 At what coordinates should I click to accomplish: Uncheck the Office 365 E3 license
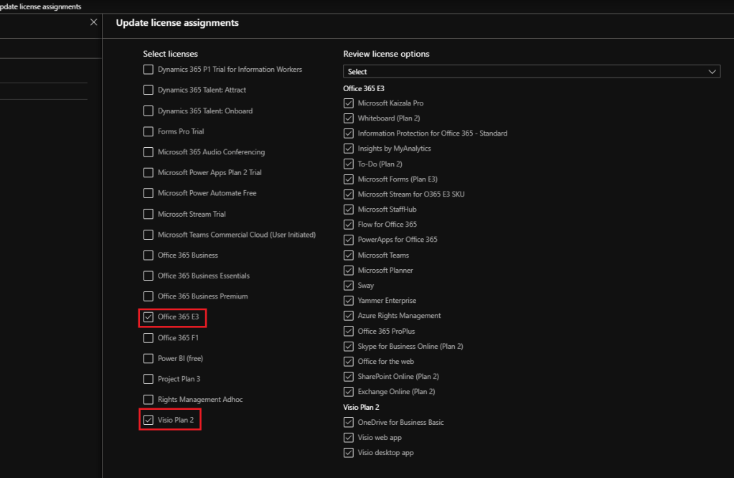(x=149, y=317)
